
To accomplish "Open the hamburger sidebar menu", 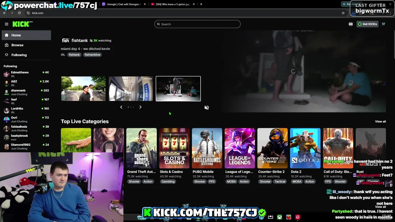I will [6, 24].
